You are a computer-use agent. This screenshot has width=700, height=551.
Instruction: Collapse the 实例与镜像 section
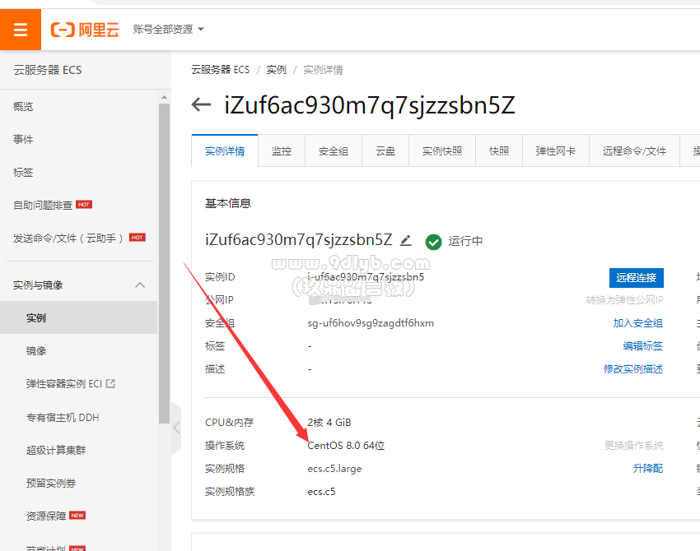point(140,285)
